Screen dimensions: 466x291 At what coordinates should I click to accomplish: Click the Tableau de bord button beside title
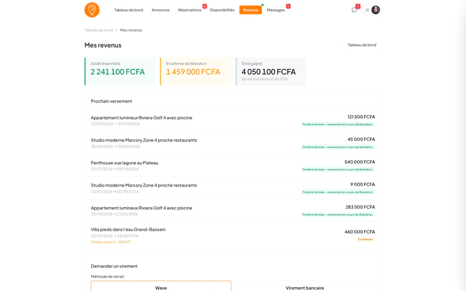tap(362, 45)
